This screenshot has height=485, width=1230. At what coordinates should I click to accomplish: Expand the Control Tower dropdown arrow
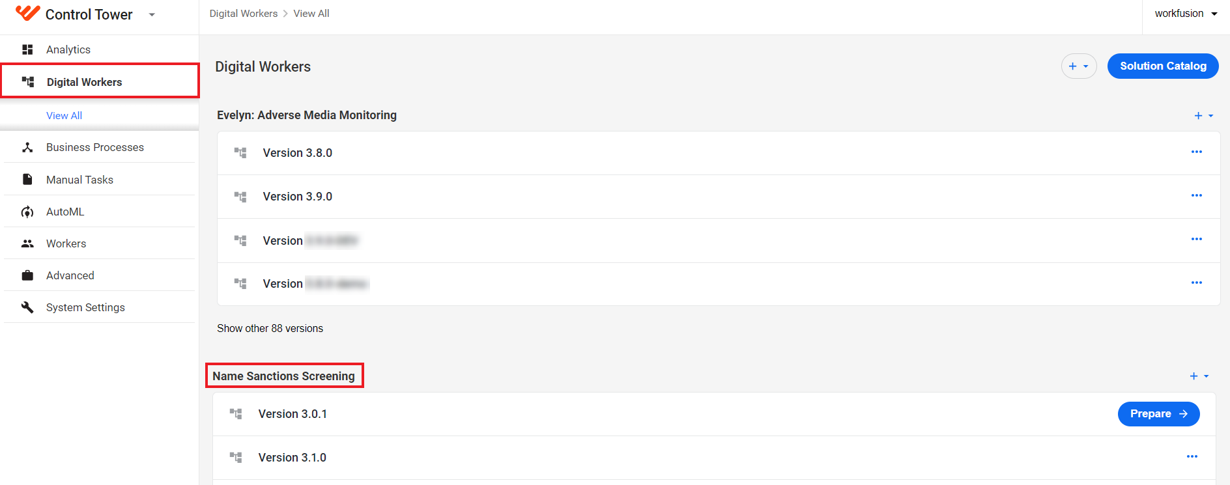pos(152,14)
